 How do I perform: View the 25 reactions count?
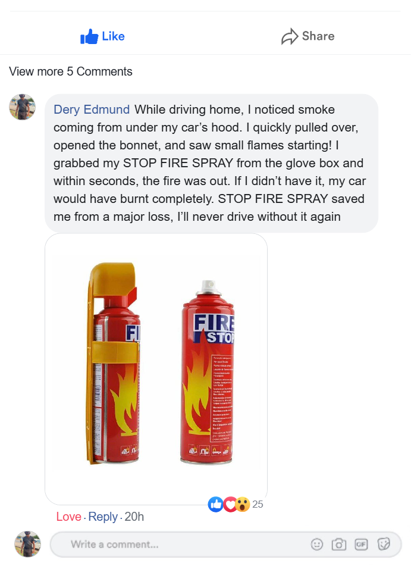tap(258, 504)
